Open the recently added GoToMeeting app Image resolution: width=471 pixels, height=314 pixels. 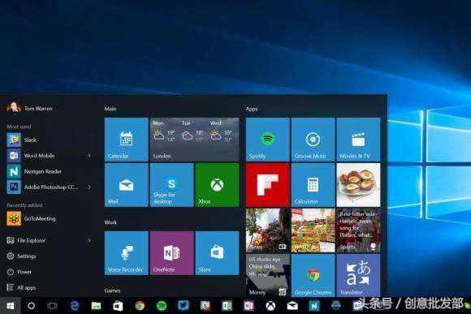[48, 218]
